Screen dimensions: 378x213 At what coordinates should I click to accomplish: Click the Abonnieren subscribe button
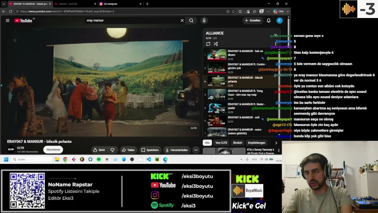(x=53, y=150)
